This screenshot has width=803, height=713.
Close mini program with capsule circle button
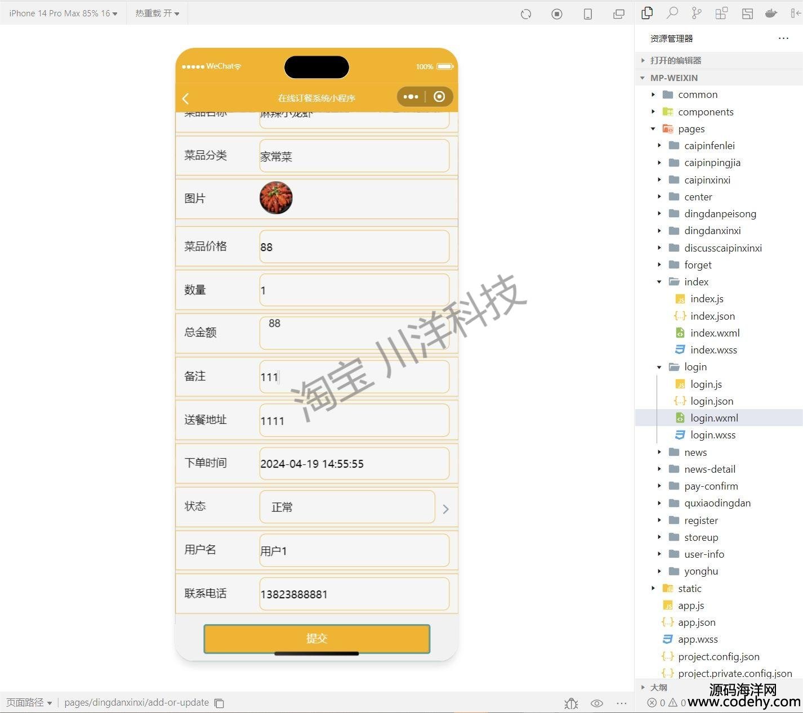point(439,97)
